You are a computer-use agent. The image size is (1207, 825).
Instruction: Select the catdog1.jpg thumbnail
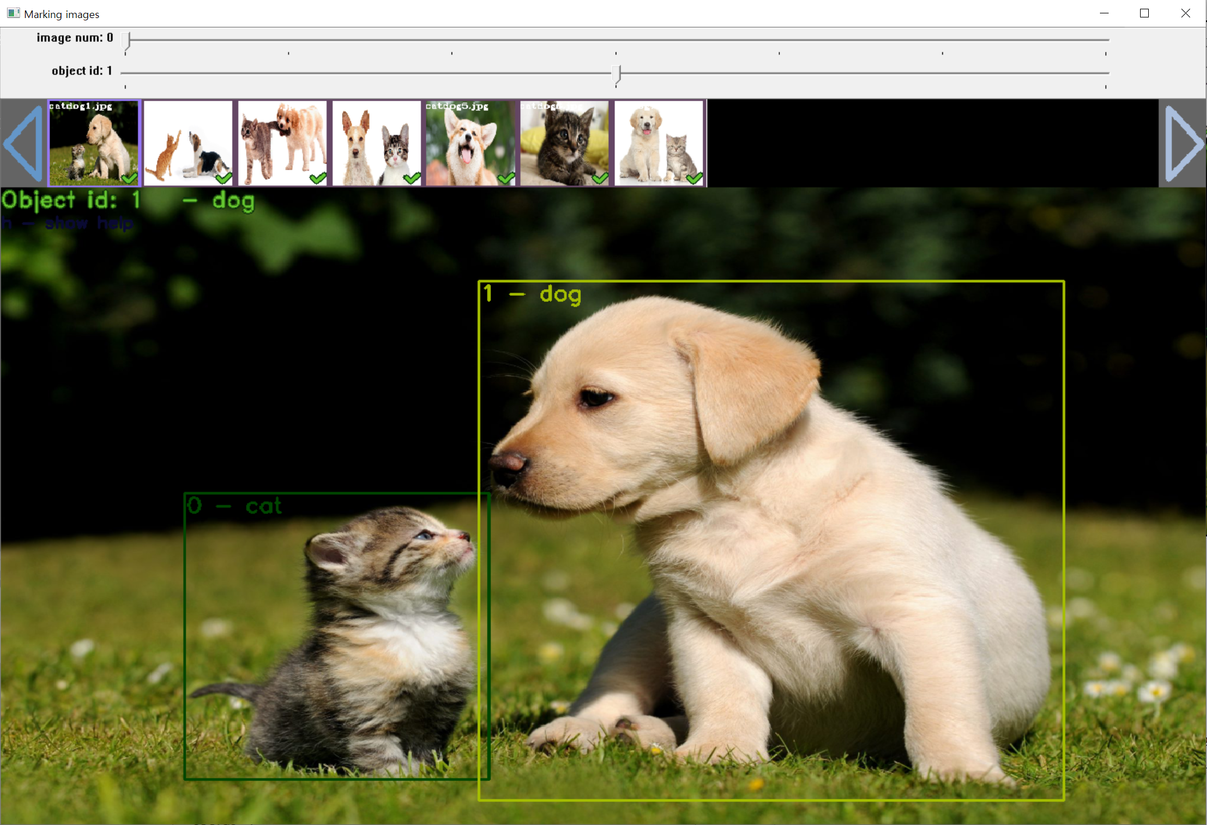tap(93, 143)
